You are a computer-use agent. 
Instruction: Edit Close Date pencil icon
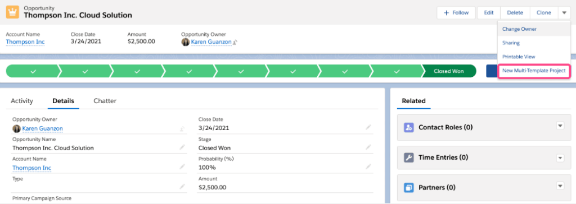click(368, 127)
